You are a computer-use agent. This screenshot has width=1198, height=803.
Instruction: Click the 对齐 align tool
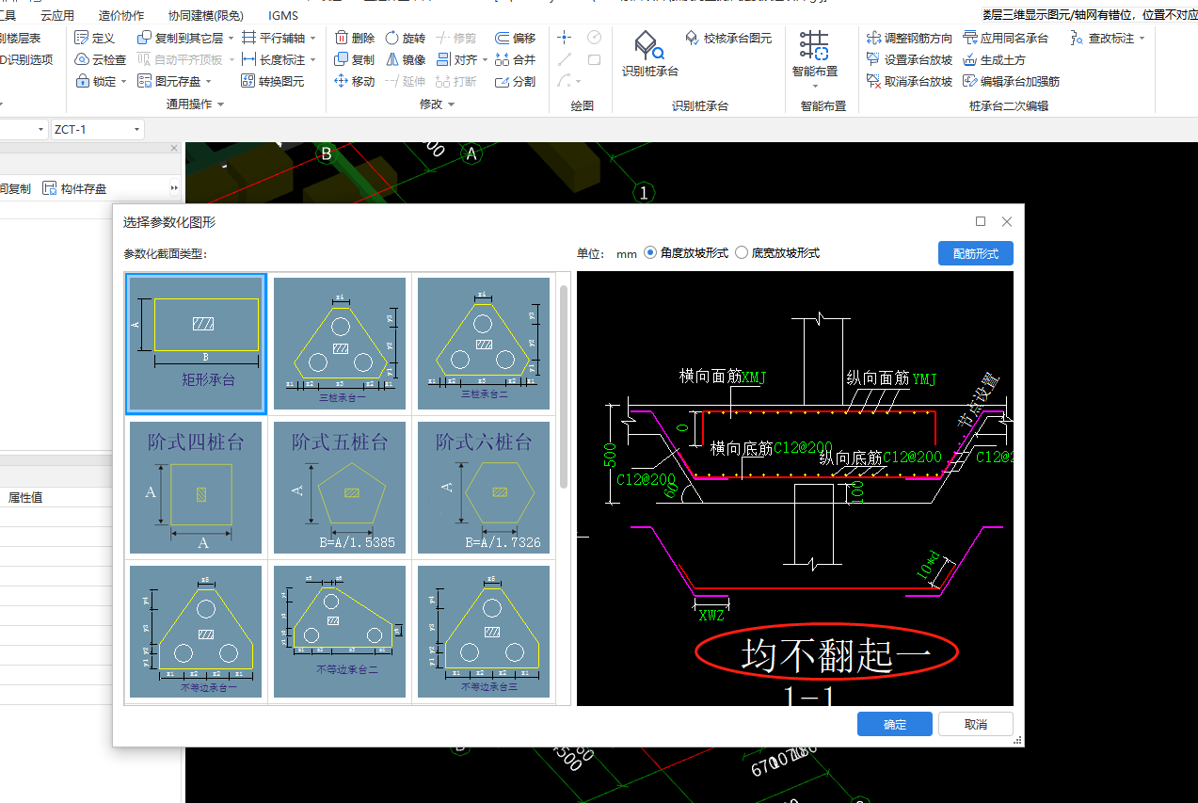456,59
